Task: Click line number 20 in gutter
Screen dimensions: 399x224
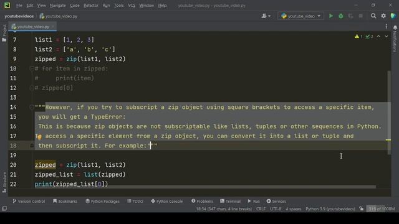Action: click(x=13, y=165)
